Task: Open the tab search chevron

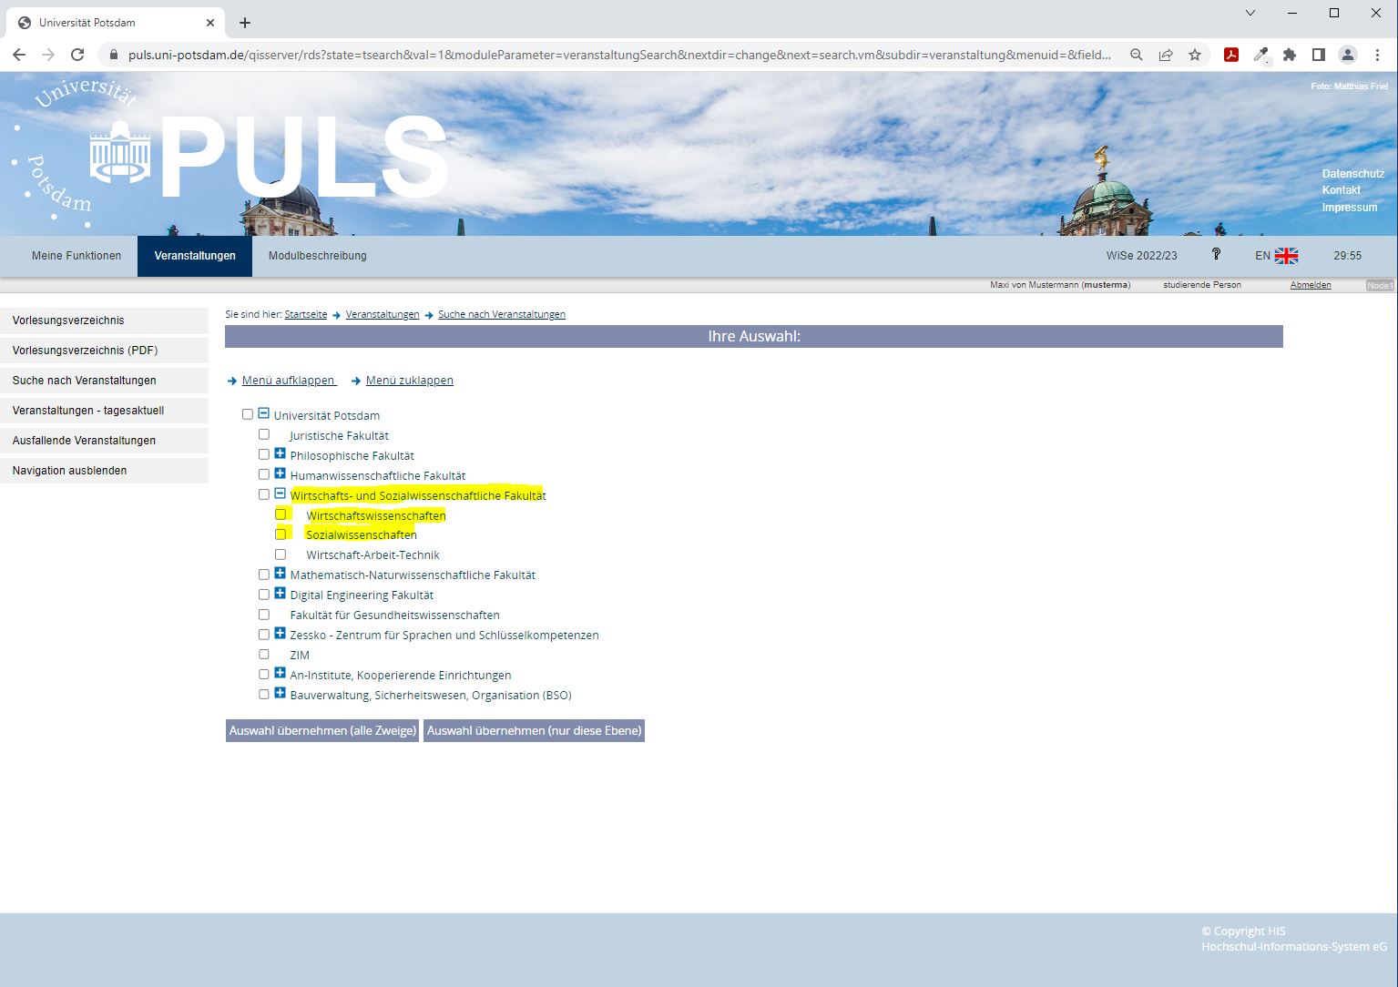Action: [x=1250, y=13]
